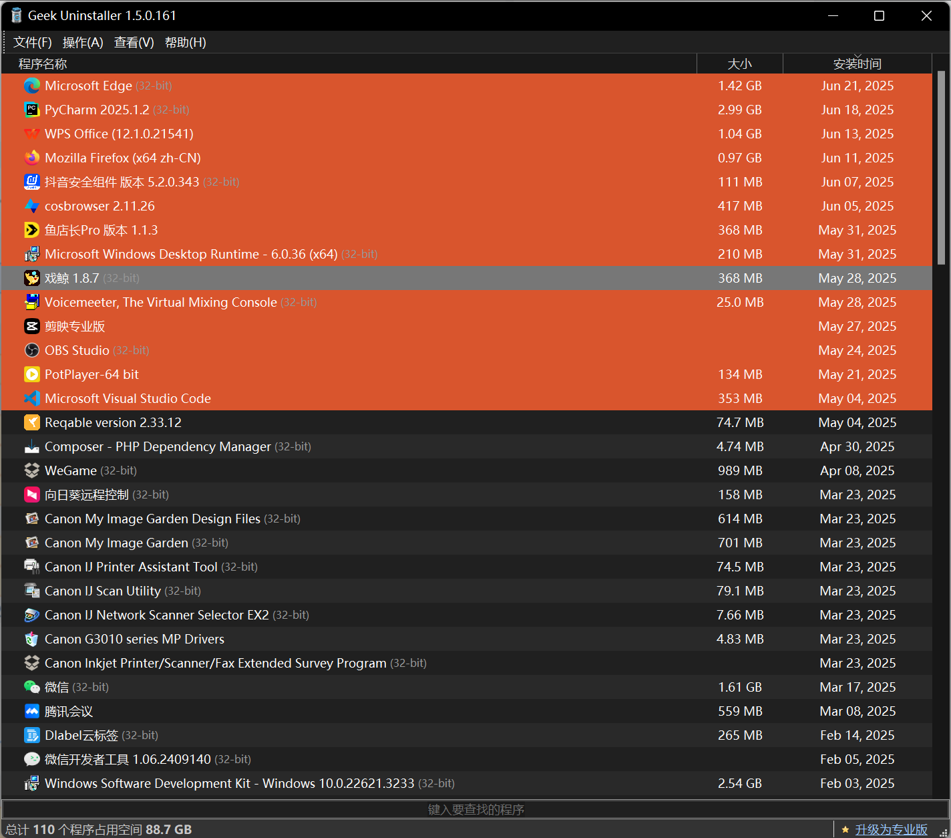The height and width of the screenshot is (838, 951).
Task: Click the 74.7 MB size of Reqable
Action: click(x=740, y=422)
